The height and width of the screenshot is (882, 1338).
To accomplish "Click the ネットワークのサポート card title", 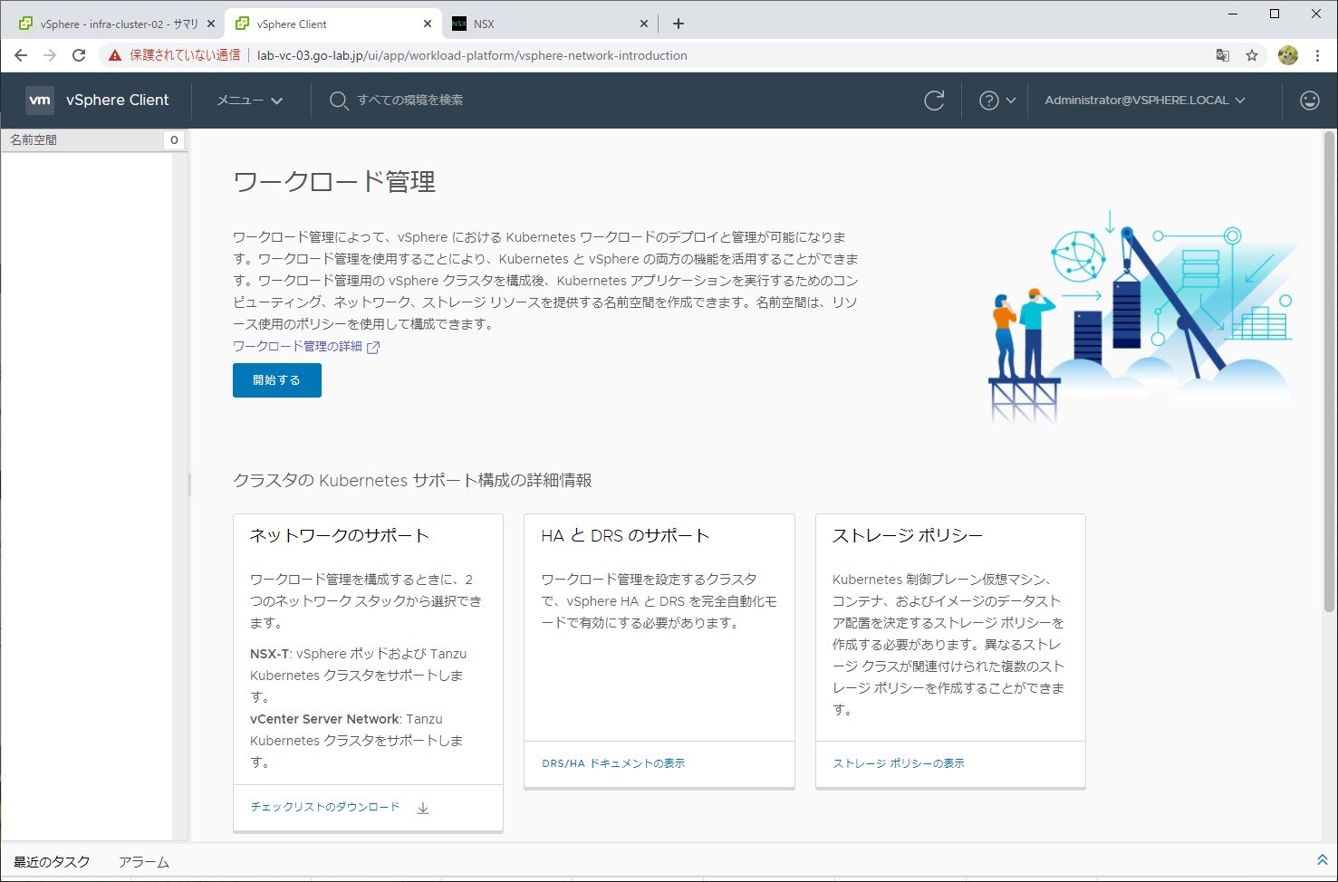I will (x=340, y=536).
